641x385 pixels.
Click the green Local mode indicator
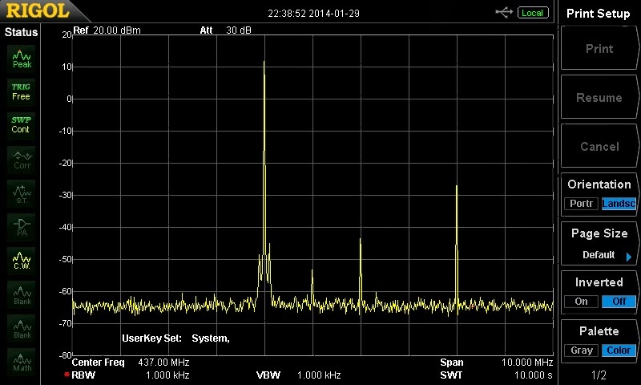(x=533, y=13)
